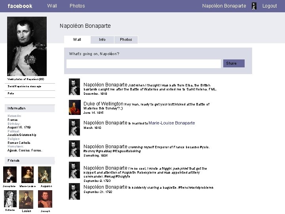Open friend Josephine's photo
This screenshot has height=214, width=285.
tap(10, 174)
